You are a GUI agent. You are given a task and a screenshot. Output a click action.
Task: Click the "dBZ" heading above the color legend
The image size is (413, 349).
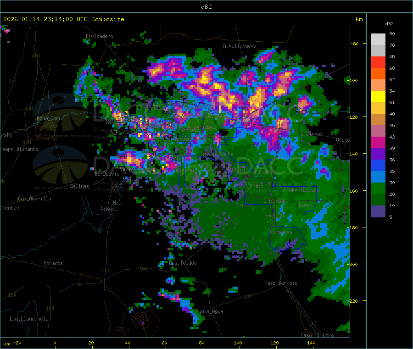389,24
